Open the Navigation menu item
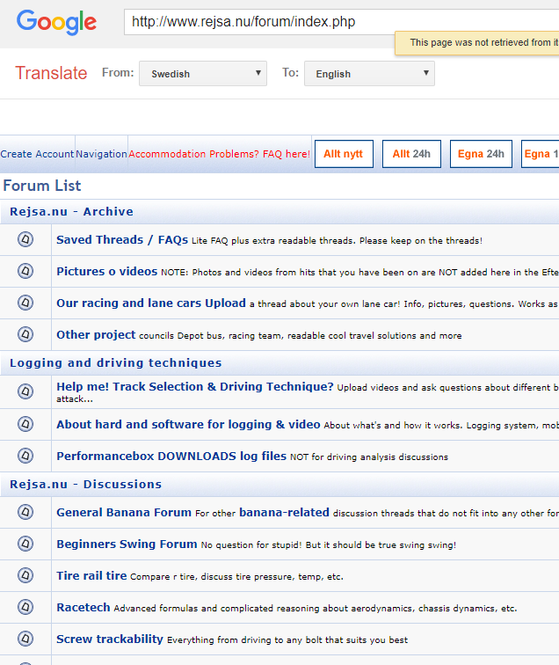 (x=101, y=154)
